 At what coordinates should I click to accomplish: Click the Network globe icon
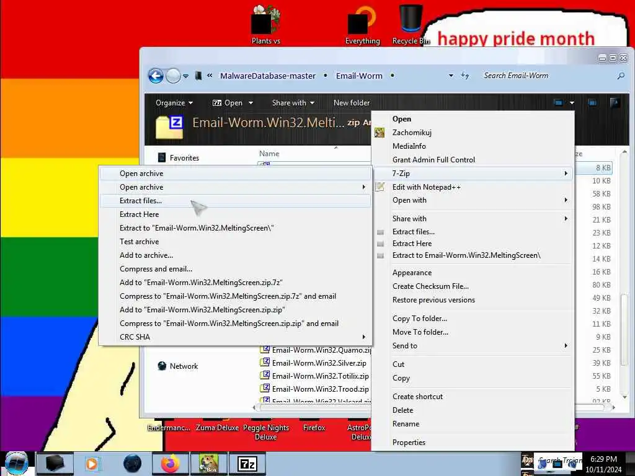[162, 366]
